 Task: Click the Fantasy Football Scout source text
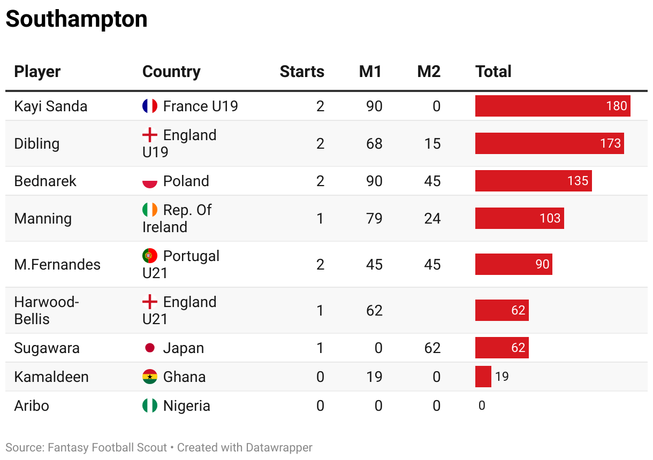107,448
